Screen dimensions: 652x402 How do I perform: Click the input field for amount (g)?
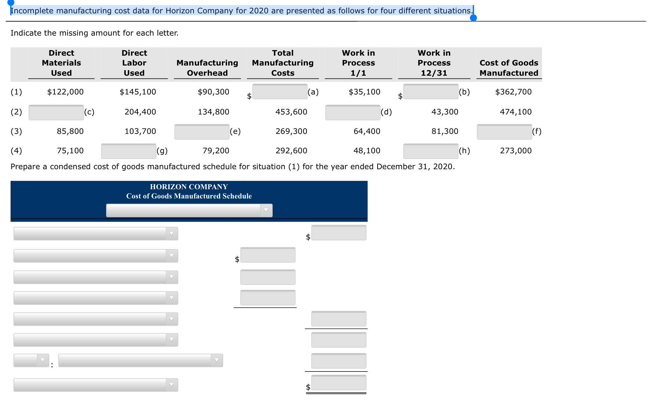coord(128,151)
